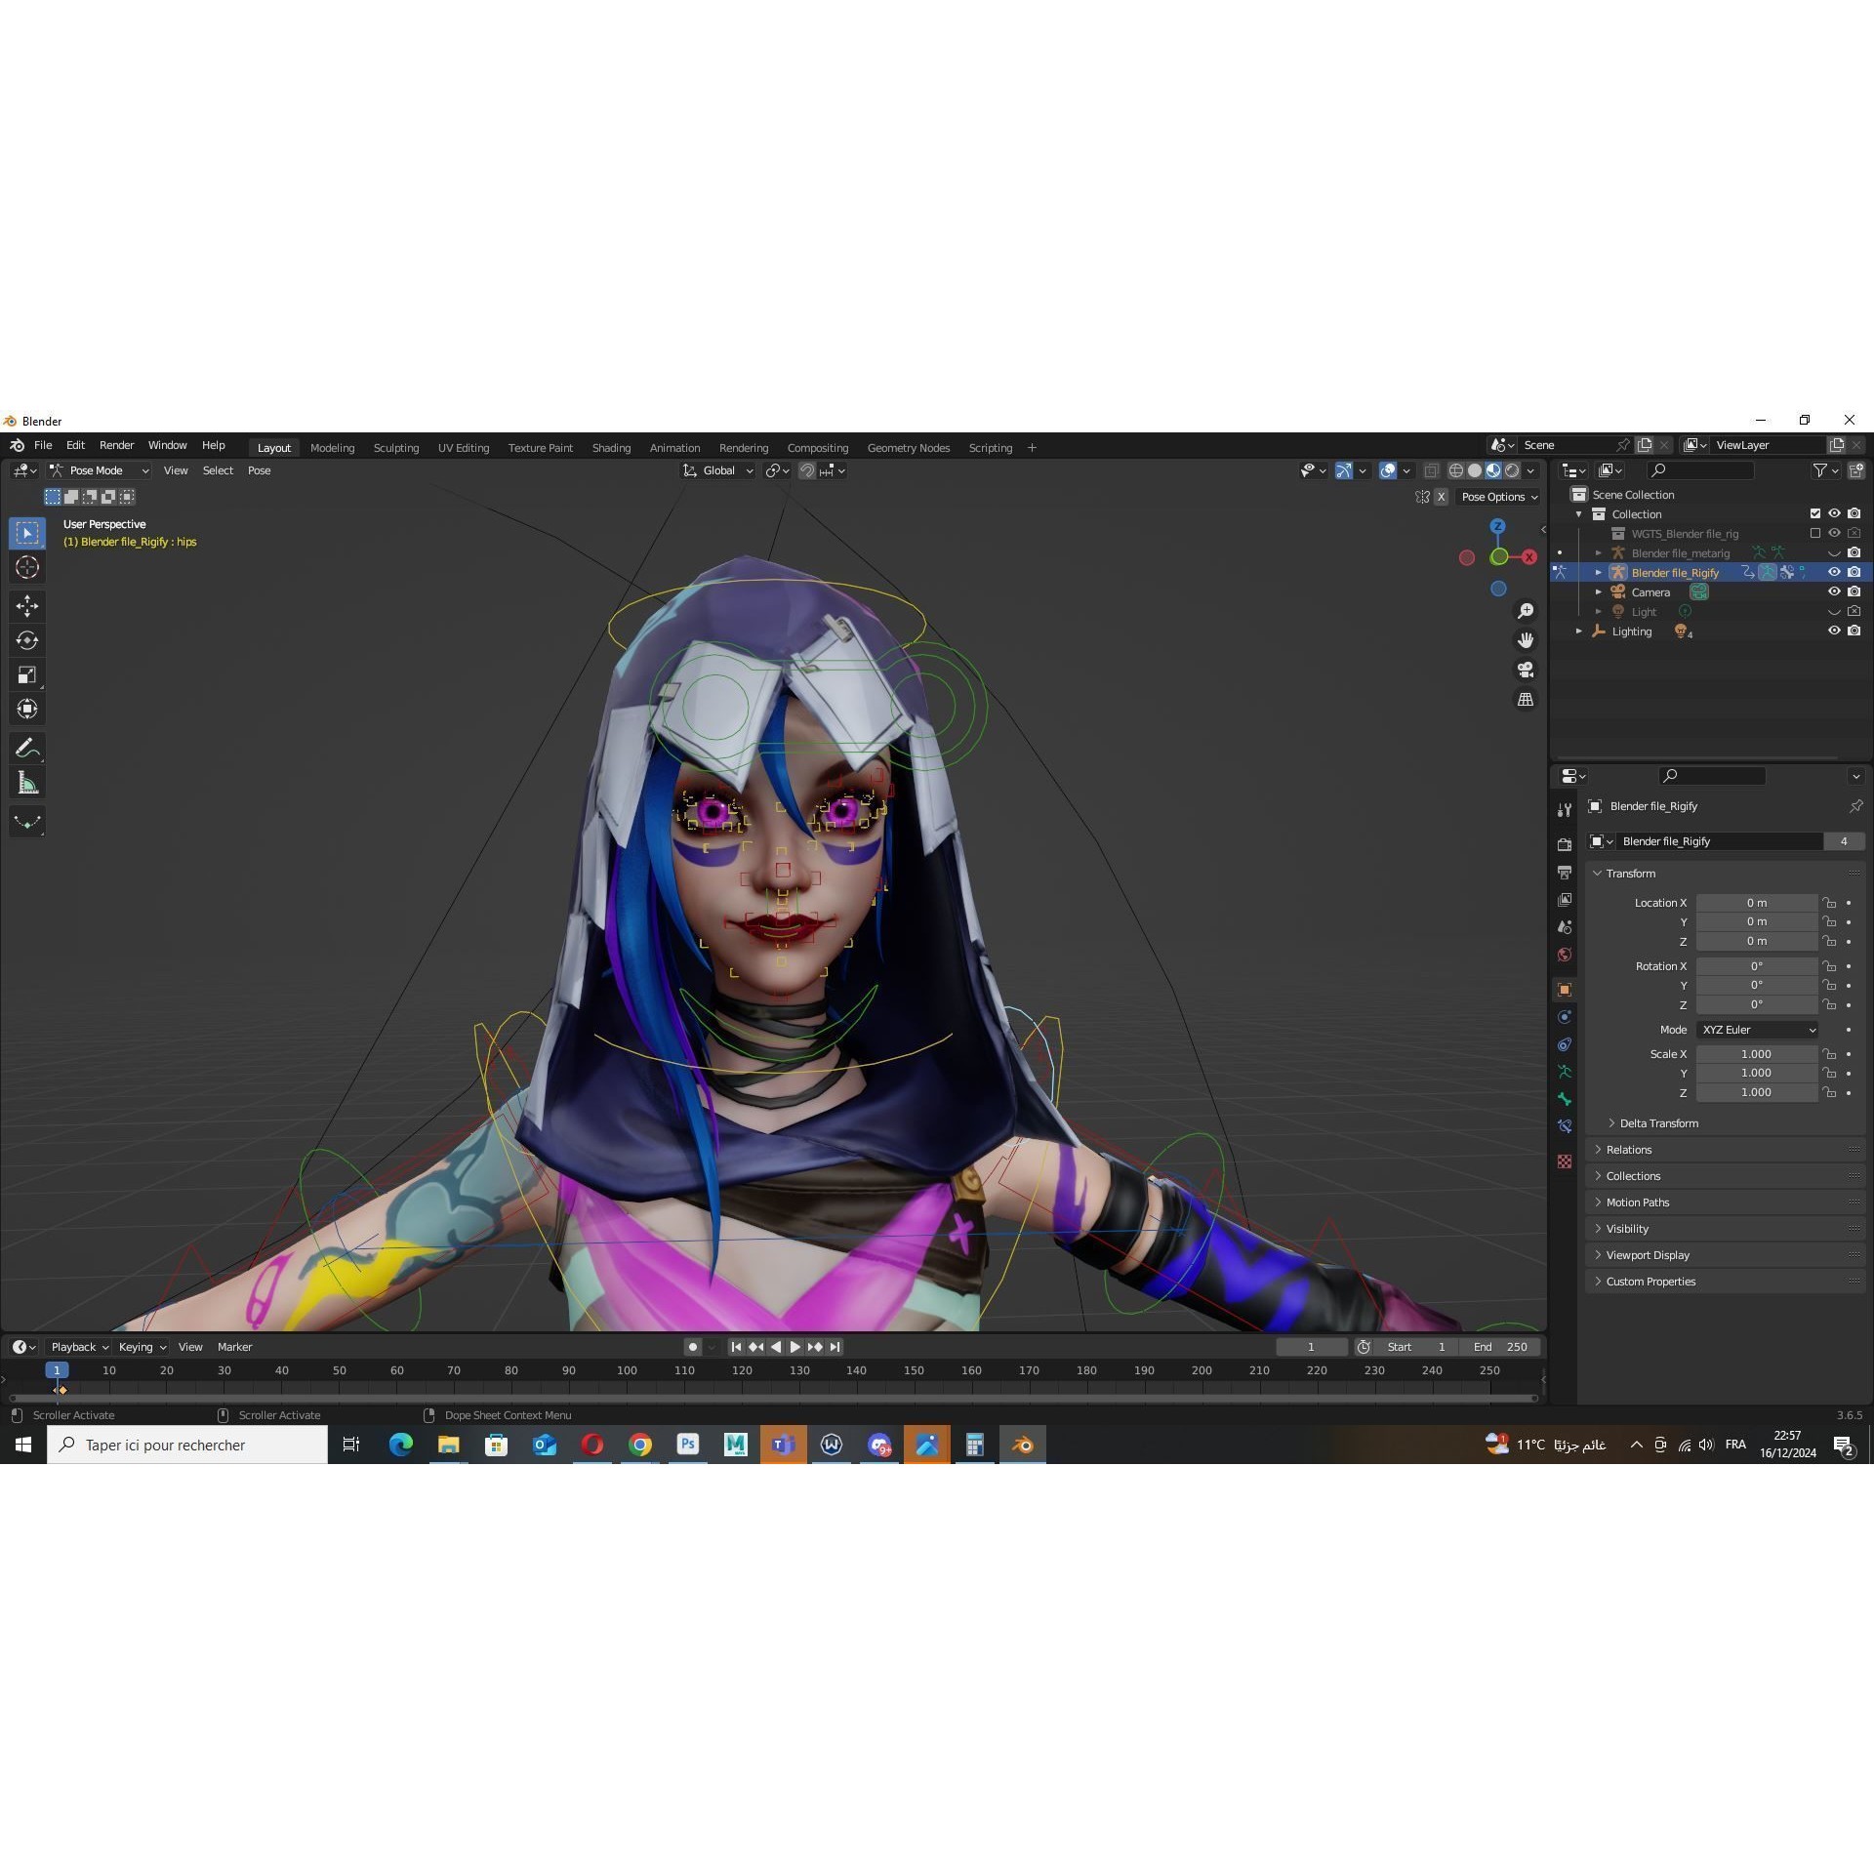Select the Annotate pencil tool
The image size is (1874, 1874).
(x=27, y=749)
